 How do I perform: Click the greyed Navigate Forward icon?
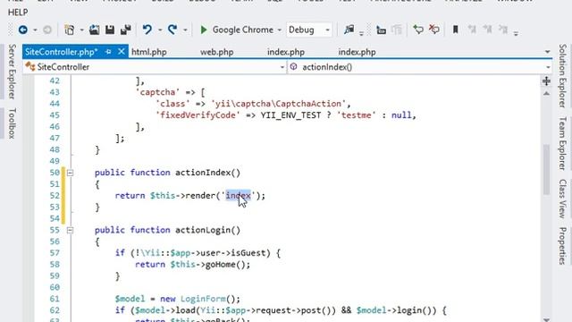coord(47,30)
